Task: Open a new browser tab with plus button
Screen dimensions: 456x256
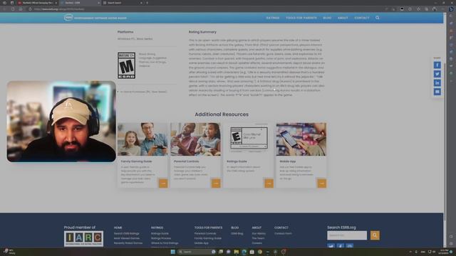Action: point(147,3)
